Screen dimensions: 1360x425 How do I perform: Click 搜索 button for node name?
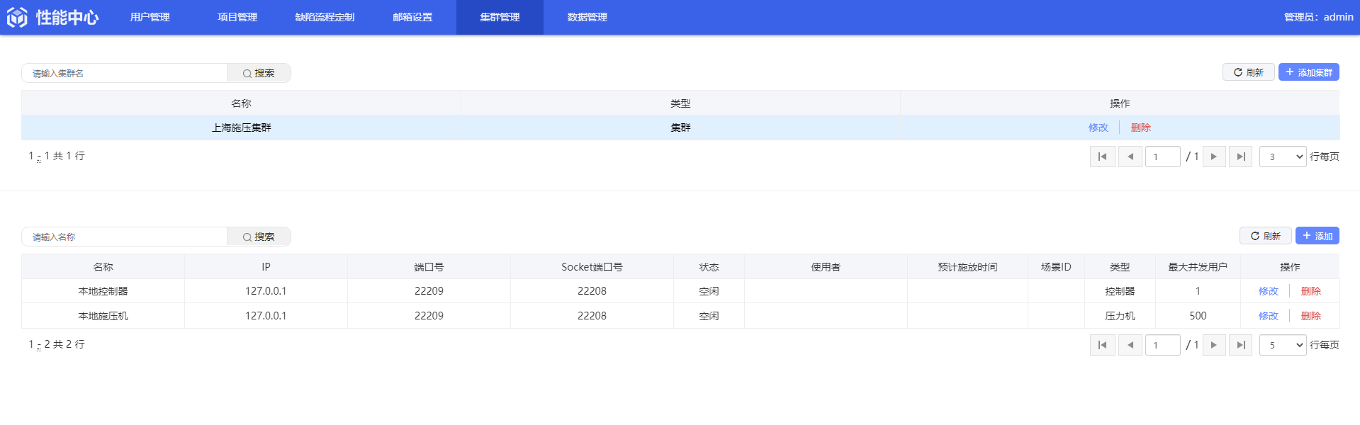click(x=259, y=237)
